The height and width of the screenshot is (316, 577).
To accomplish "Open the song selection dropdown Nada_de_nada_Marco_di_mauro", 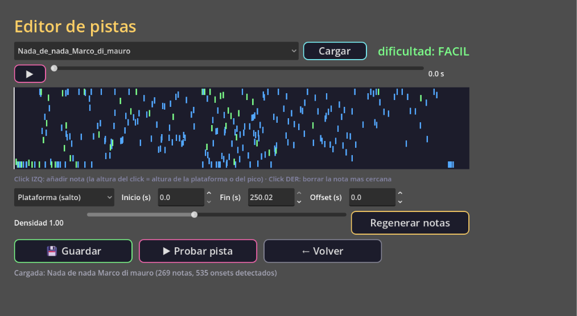I will pos(156,51).
